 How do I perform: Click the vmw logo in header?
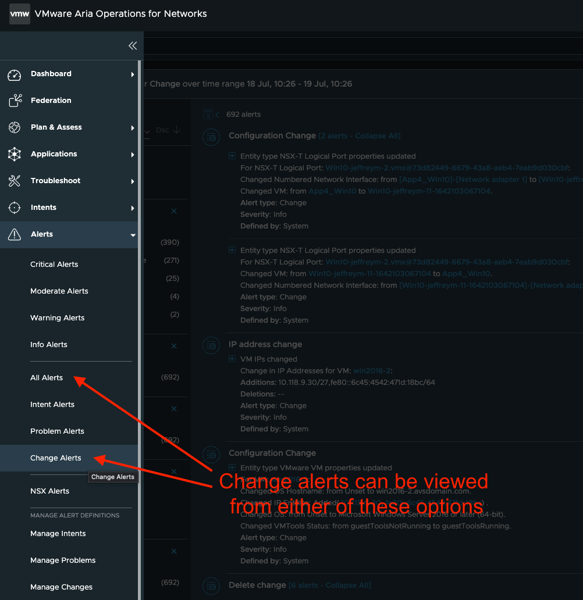(x=20, y=14)
